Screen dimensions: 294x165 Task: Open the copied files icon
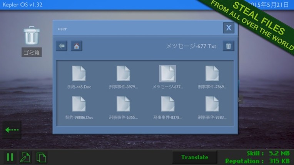click(x=41, y=157)
